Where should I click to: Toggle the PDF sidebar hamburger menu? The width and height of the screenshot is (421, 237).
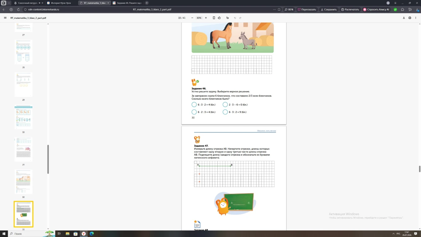(5, 18)
